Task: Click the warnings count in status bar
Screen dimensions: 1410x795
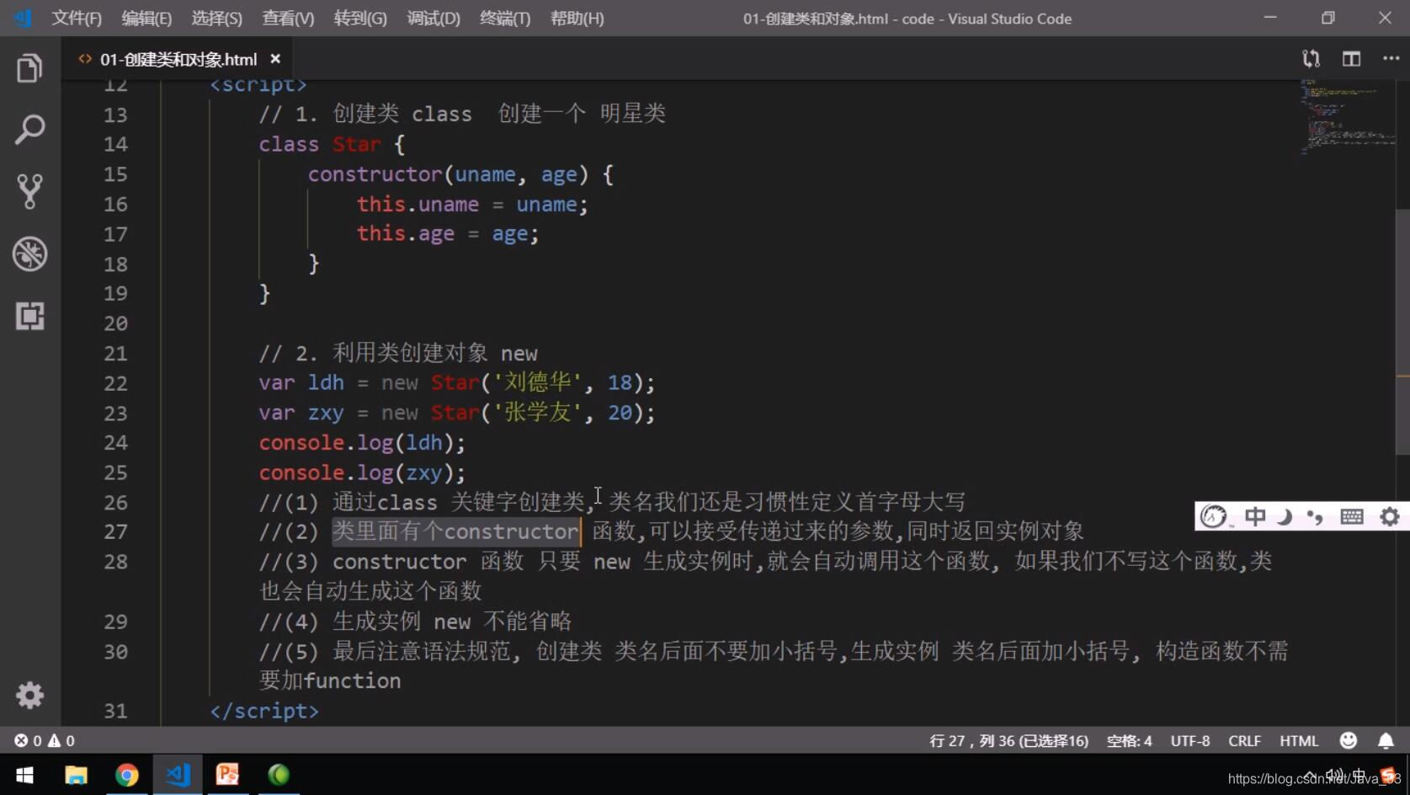Action: (61, 740)
